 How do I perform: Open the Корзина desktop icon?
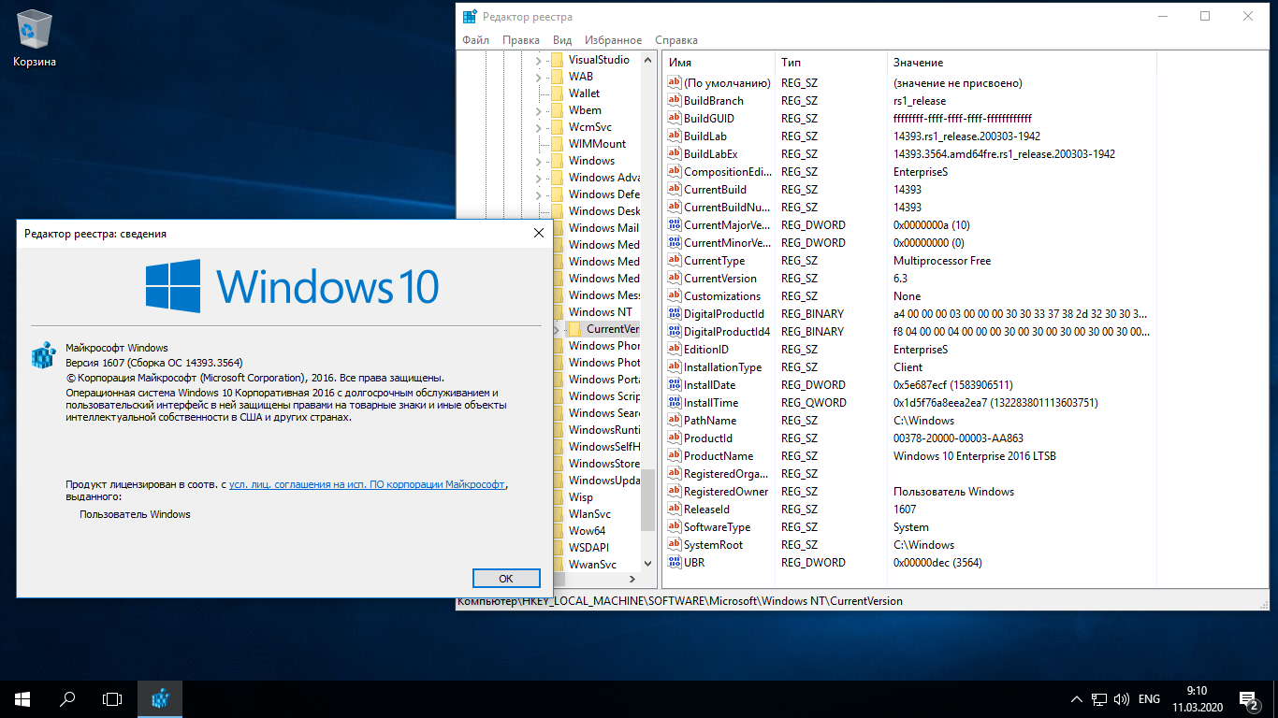[x=35, y=37]
